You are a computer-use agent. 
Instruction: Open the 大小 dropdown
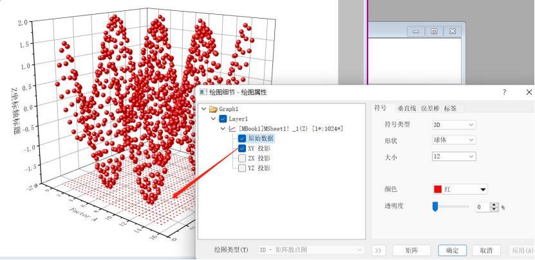coord(454,157)
